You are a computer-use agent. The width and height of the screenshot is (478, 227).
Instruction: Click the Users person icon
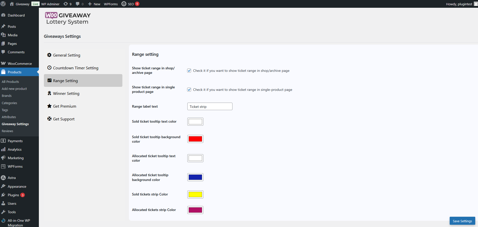tap(3, 203)
